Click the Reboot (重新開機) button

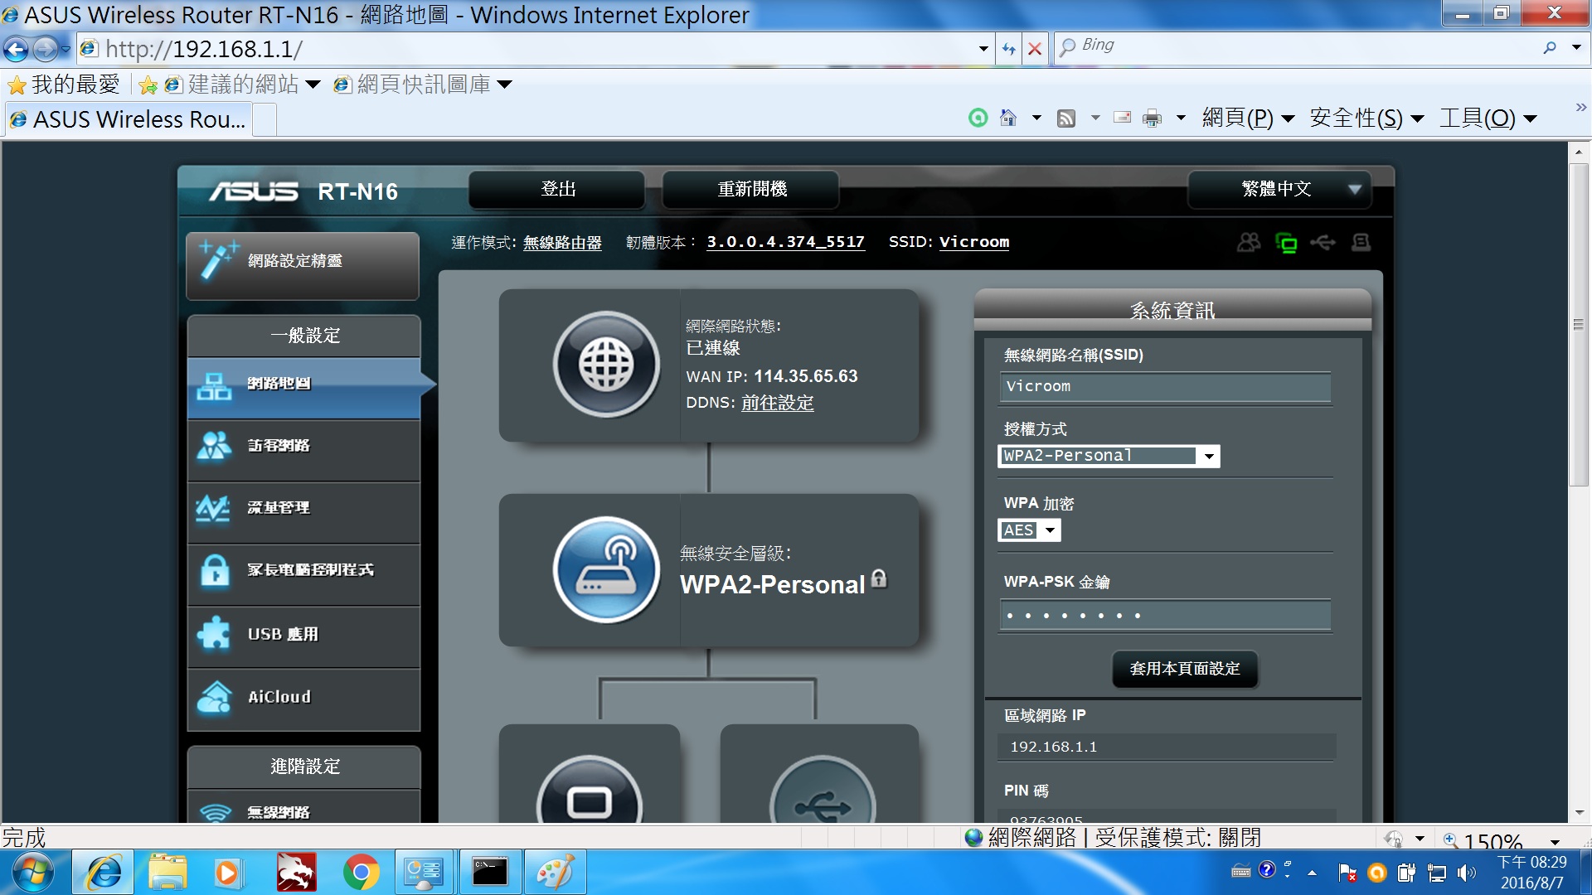(751, 190)
